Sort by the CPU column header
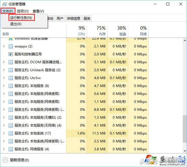The height and width of the screenshot is (167, 187). click(x=77, y=31)
